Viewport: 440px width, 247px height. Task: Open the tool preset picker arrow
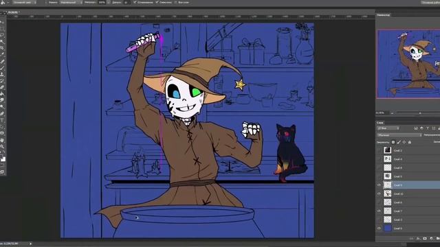[8, 2]
